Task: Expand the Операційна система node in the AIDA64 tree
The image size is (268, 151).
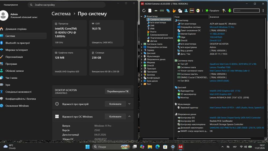Action: 142,47
